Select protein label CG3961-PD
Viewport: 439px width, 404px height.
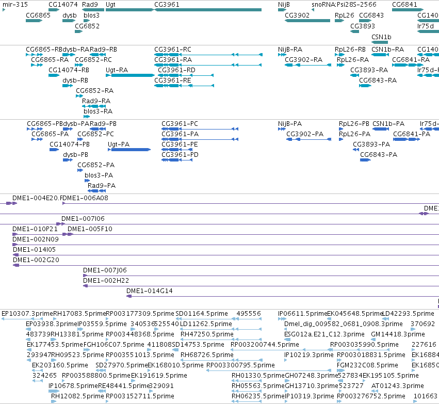click(180, 155)
